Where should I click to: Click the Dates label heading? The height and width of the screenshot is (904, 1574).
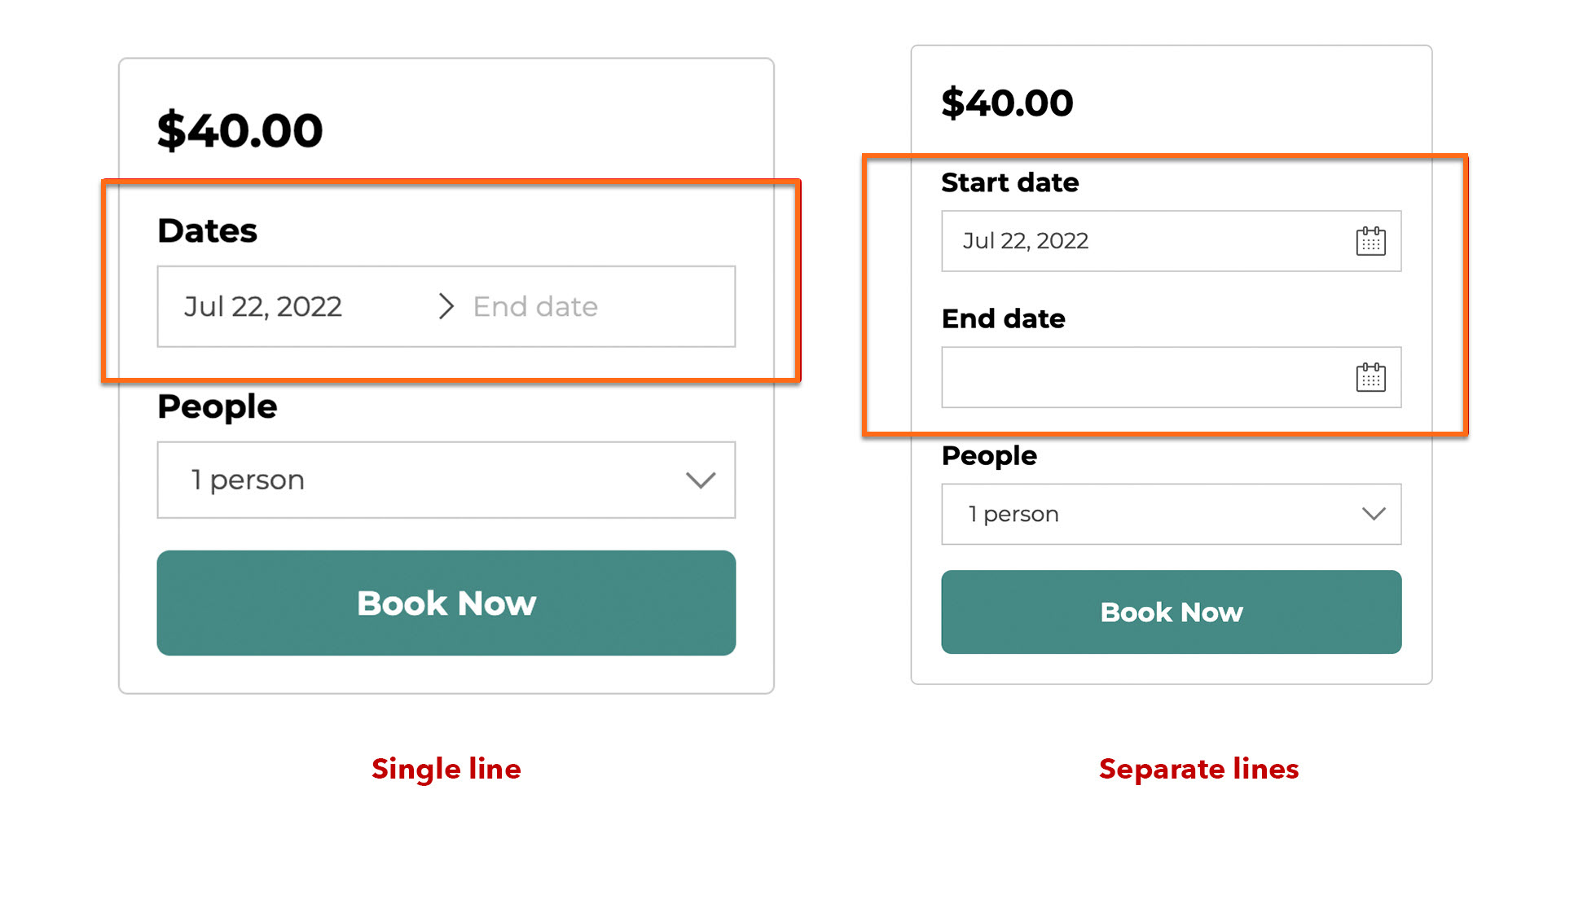coord(207,230)
